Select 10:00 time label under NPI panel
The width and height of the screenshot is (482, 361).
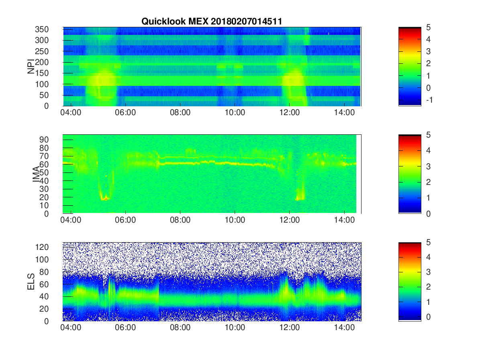(x=235, y=113)
